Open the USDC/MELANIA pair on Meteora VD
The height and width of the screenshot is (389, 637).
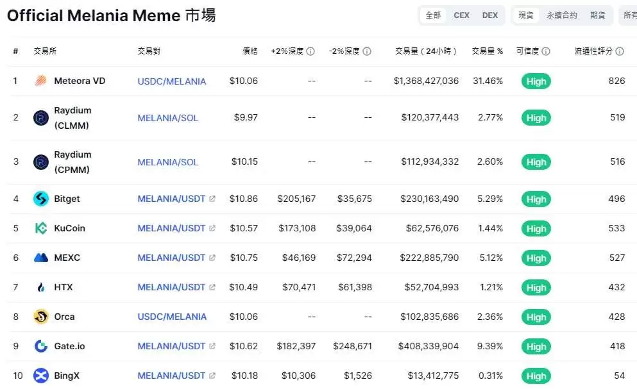[x=172, y=81]
